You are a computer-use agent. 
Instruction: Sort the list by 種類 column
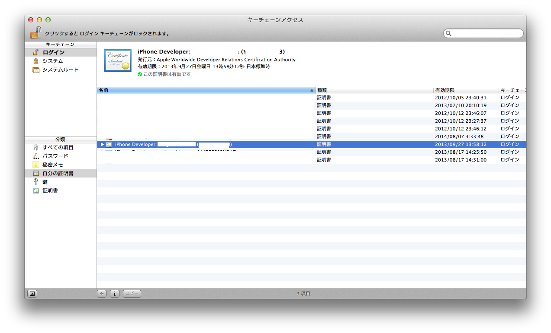374,90
